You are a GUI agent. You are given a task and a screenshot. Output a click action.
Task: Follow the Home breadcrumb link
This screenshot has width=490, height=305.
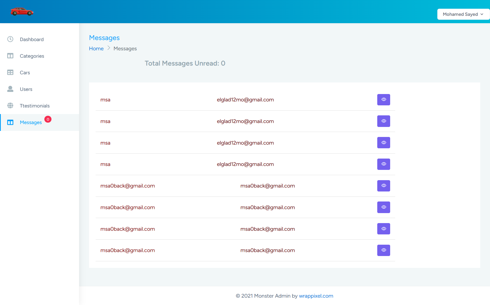96,48
